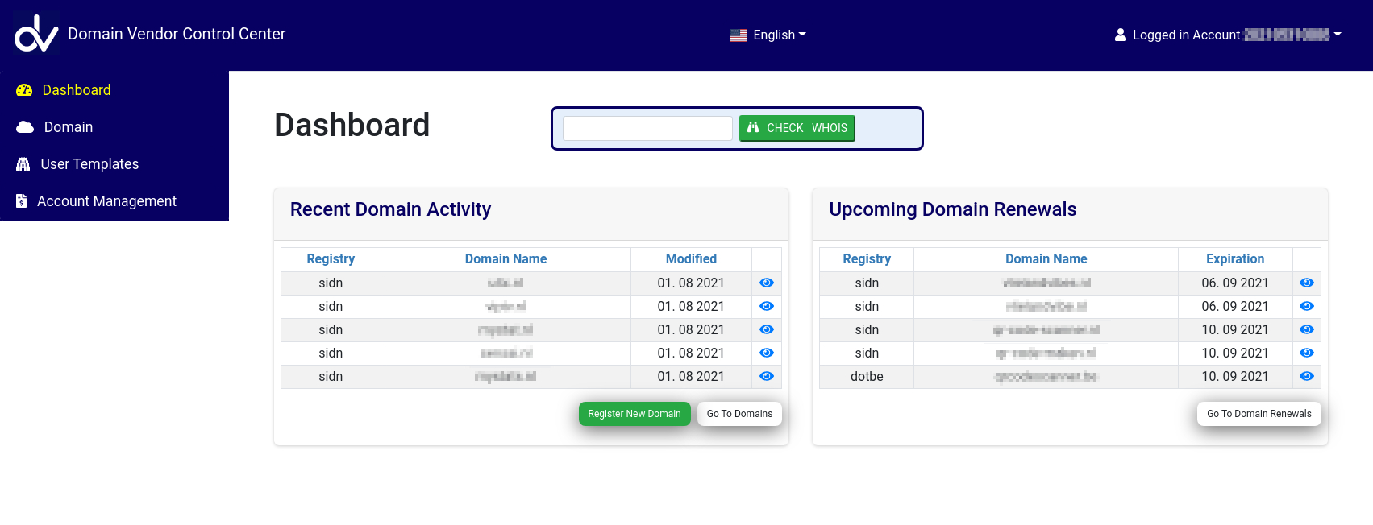Click the Domain Vendor logo icon

(x=36, y=34)
